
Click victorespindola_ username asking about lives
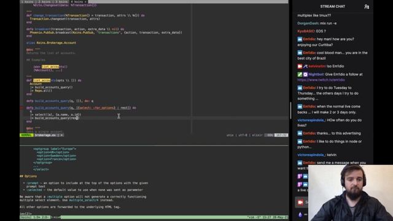click(311, 120)
